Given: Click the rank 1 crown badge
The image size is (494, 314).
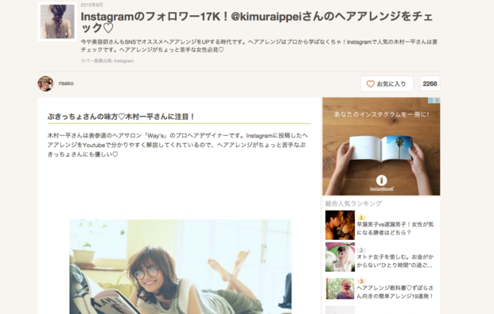Looking at the screenshot, I should [361, 217].
